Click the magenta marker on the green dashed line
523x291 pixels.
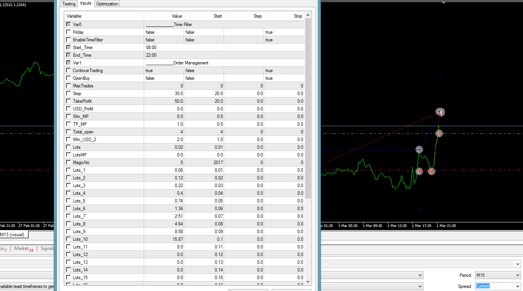pyautogui.click(x=439, y=133)
